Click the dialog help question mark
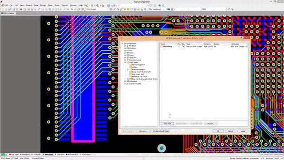This screenshot has height=160, width=284. point(241,38)
